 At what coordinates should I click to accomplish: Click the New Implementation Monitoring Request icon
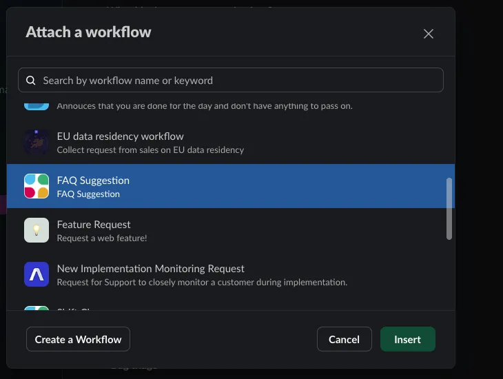(37, 274)
